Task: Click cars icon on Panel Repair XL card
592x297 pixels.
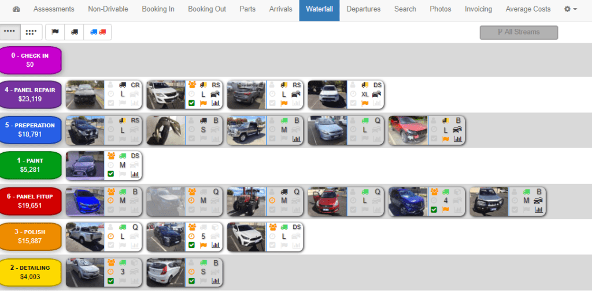Action: [377, 94]
